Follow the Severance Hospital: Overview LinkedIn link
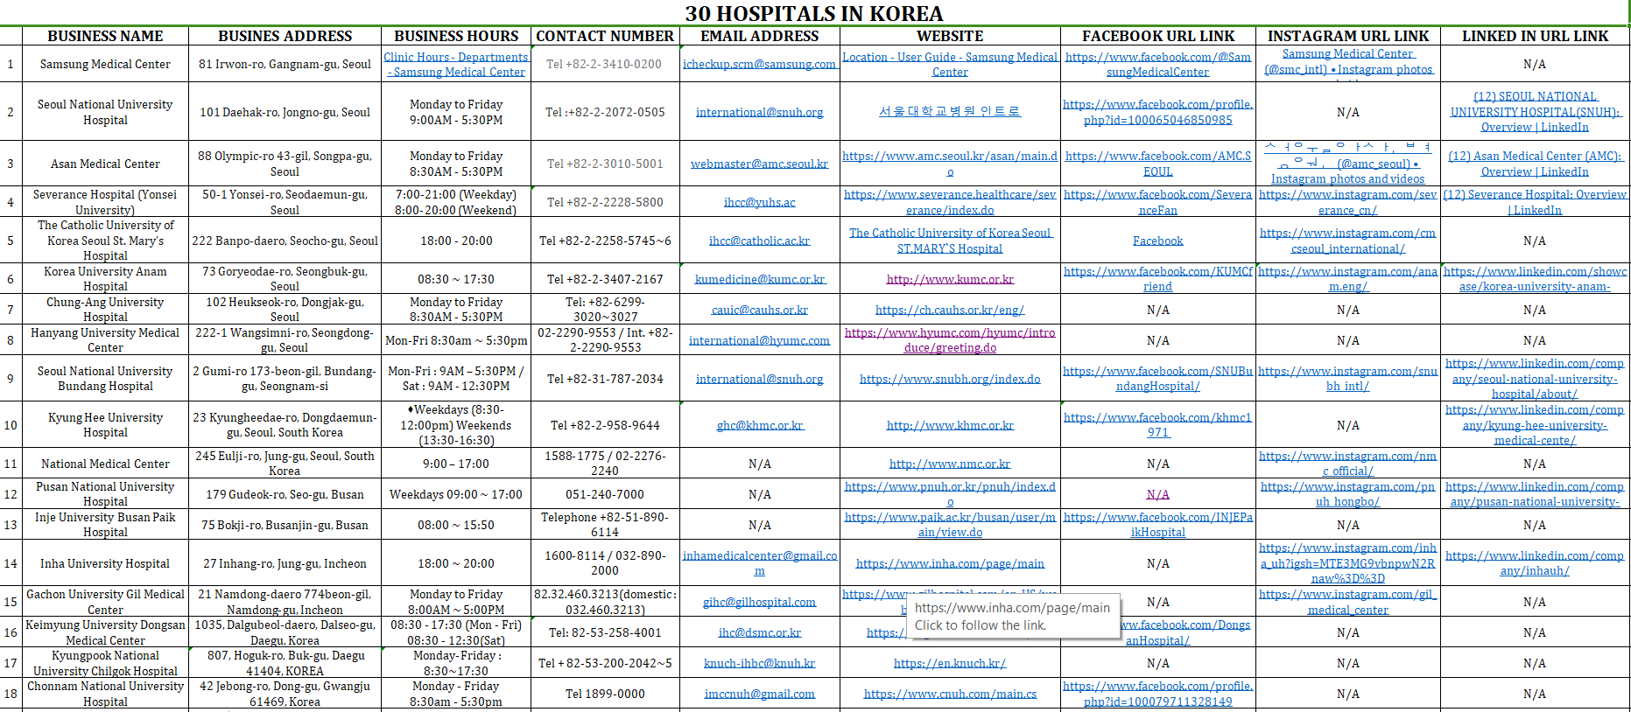 click(1535, 202)
